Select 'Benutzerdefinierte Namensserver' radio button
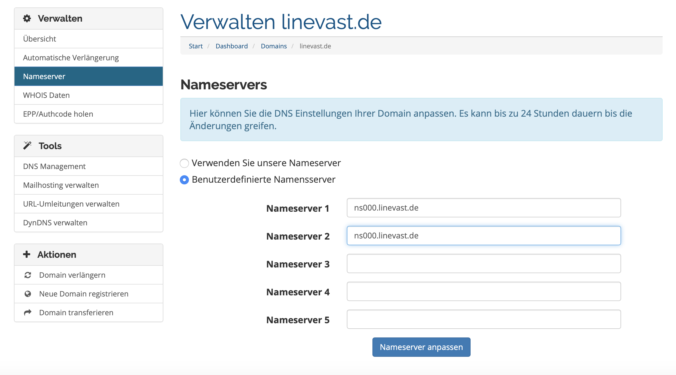 coord(184,180)
